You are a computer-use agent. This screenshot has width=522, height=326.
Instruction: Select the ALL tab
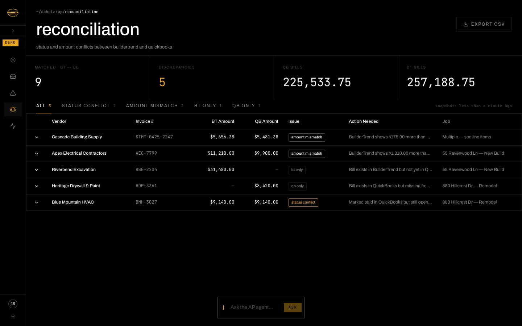[x=43, y=106]
